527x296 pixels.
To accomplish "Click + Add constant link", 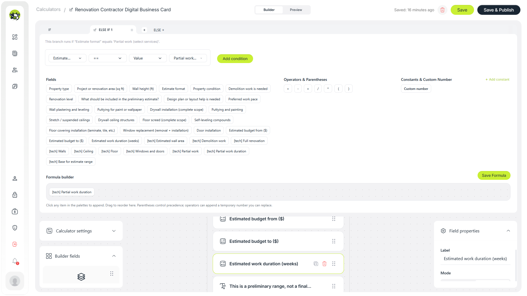I will click(x=497, y=79).
